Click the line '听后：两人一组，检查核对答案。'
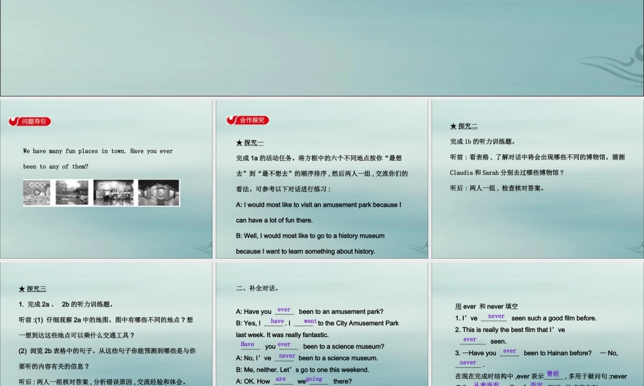 pyautogui.click(x=497, y=188)
